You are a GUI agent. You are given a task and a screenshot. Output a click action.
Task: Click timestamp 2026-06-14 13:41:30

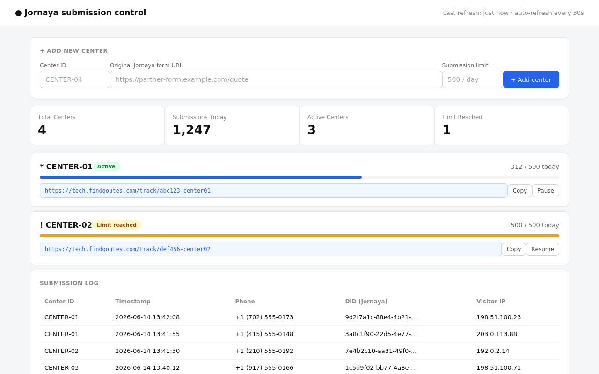tap(147, 351)
